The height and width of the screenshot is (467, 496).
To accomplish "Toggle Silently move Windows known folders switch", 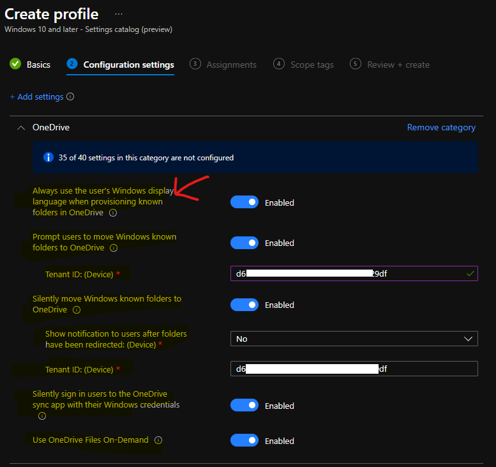I will pos(244,305).
